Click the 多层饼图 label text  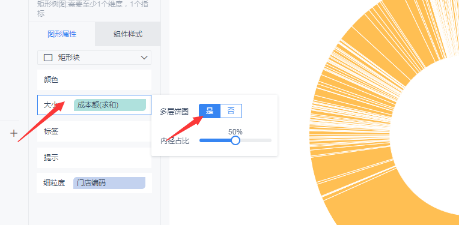pyautogui.click(x=174, y=112)
